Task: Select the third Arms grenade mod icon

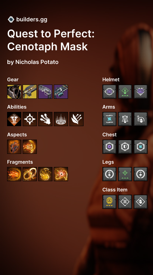Action: (141, 119)
